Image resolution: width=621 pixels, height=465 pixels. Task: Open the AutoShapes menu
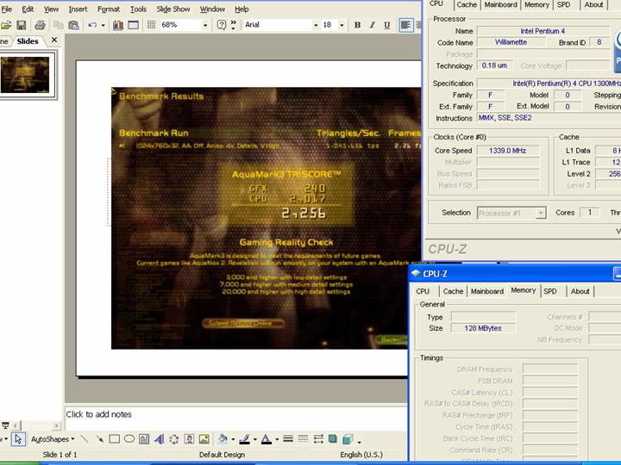click(53, 439)
